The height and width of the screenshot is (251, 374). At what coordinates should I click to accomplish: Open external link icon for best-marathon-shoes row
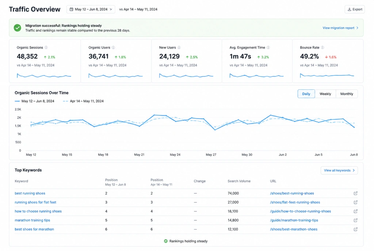(355, 229)
